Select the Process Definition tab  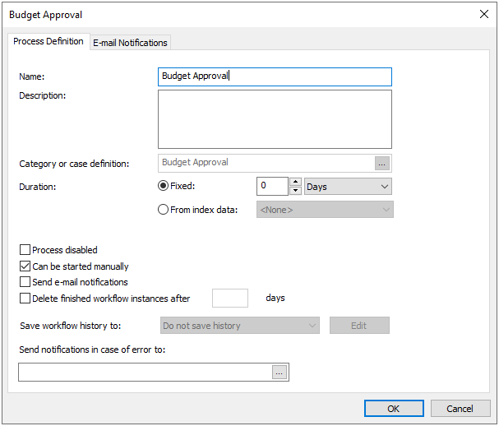(47, 41)
